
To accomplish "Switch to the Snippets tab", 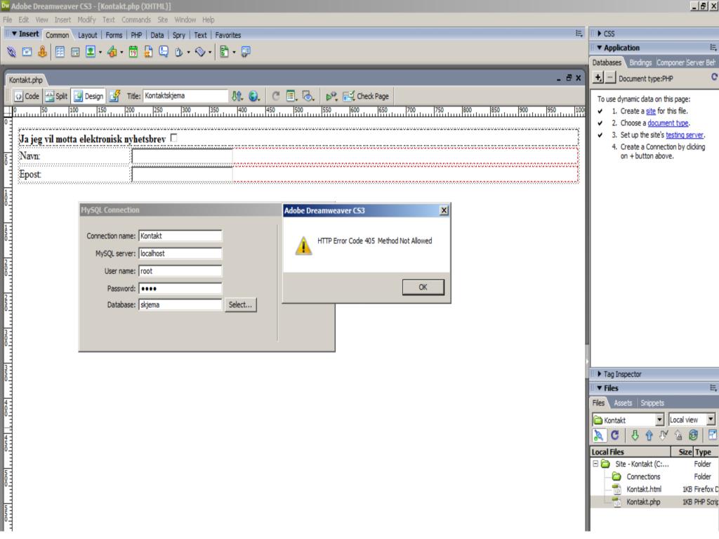I will pyautogui.click(x=652, y=403).
